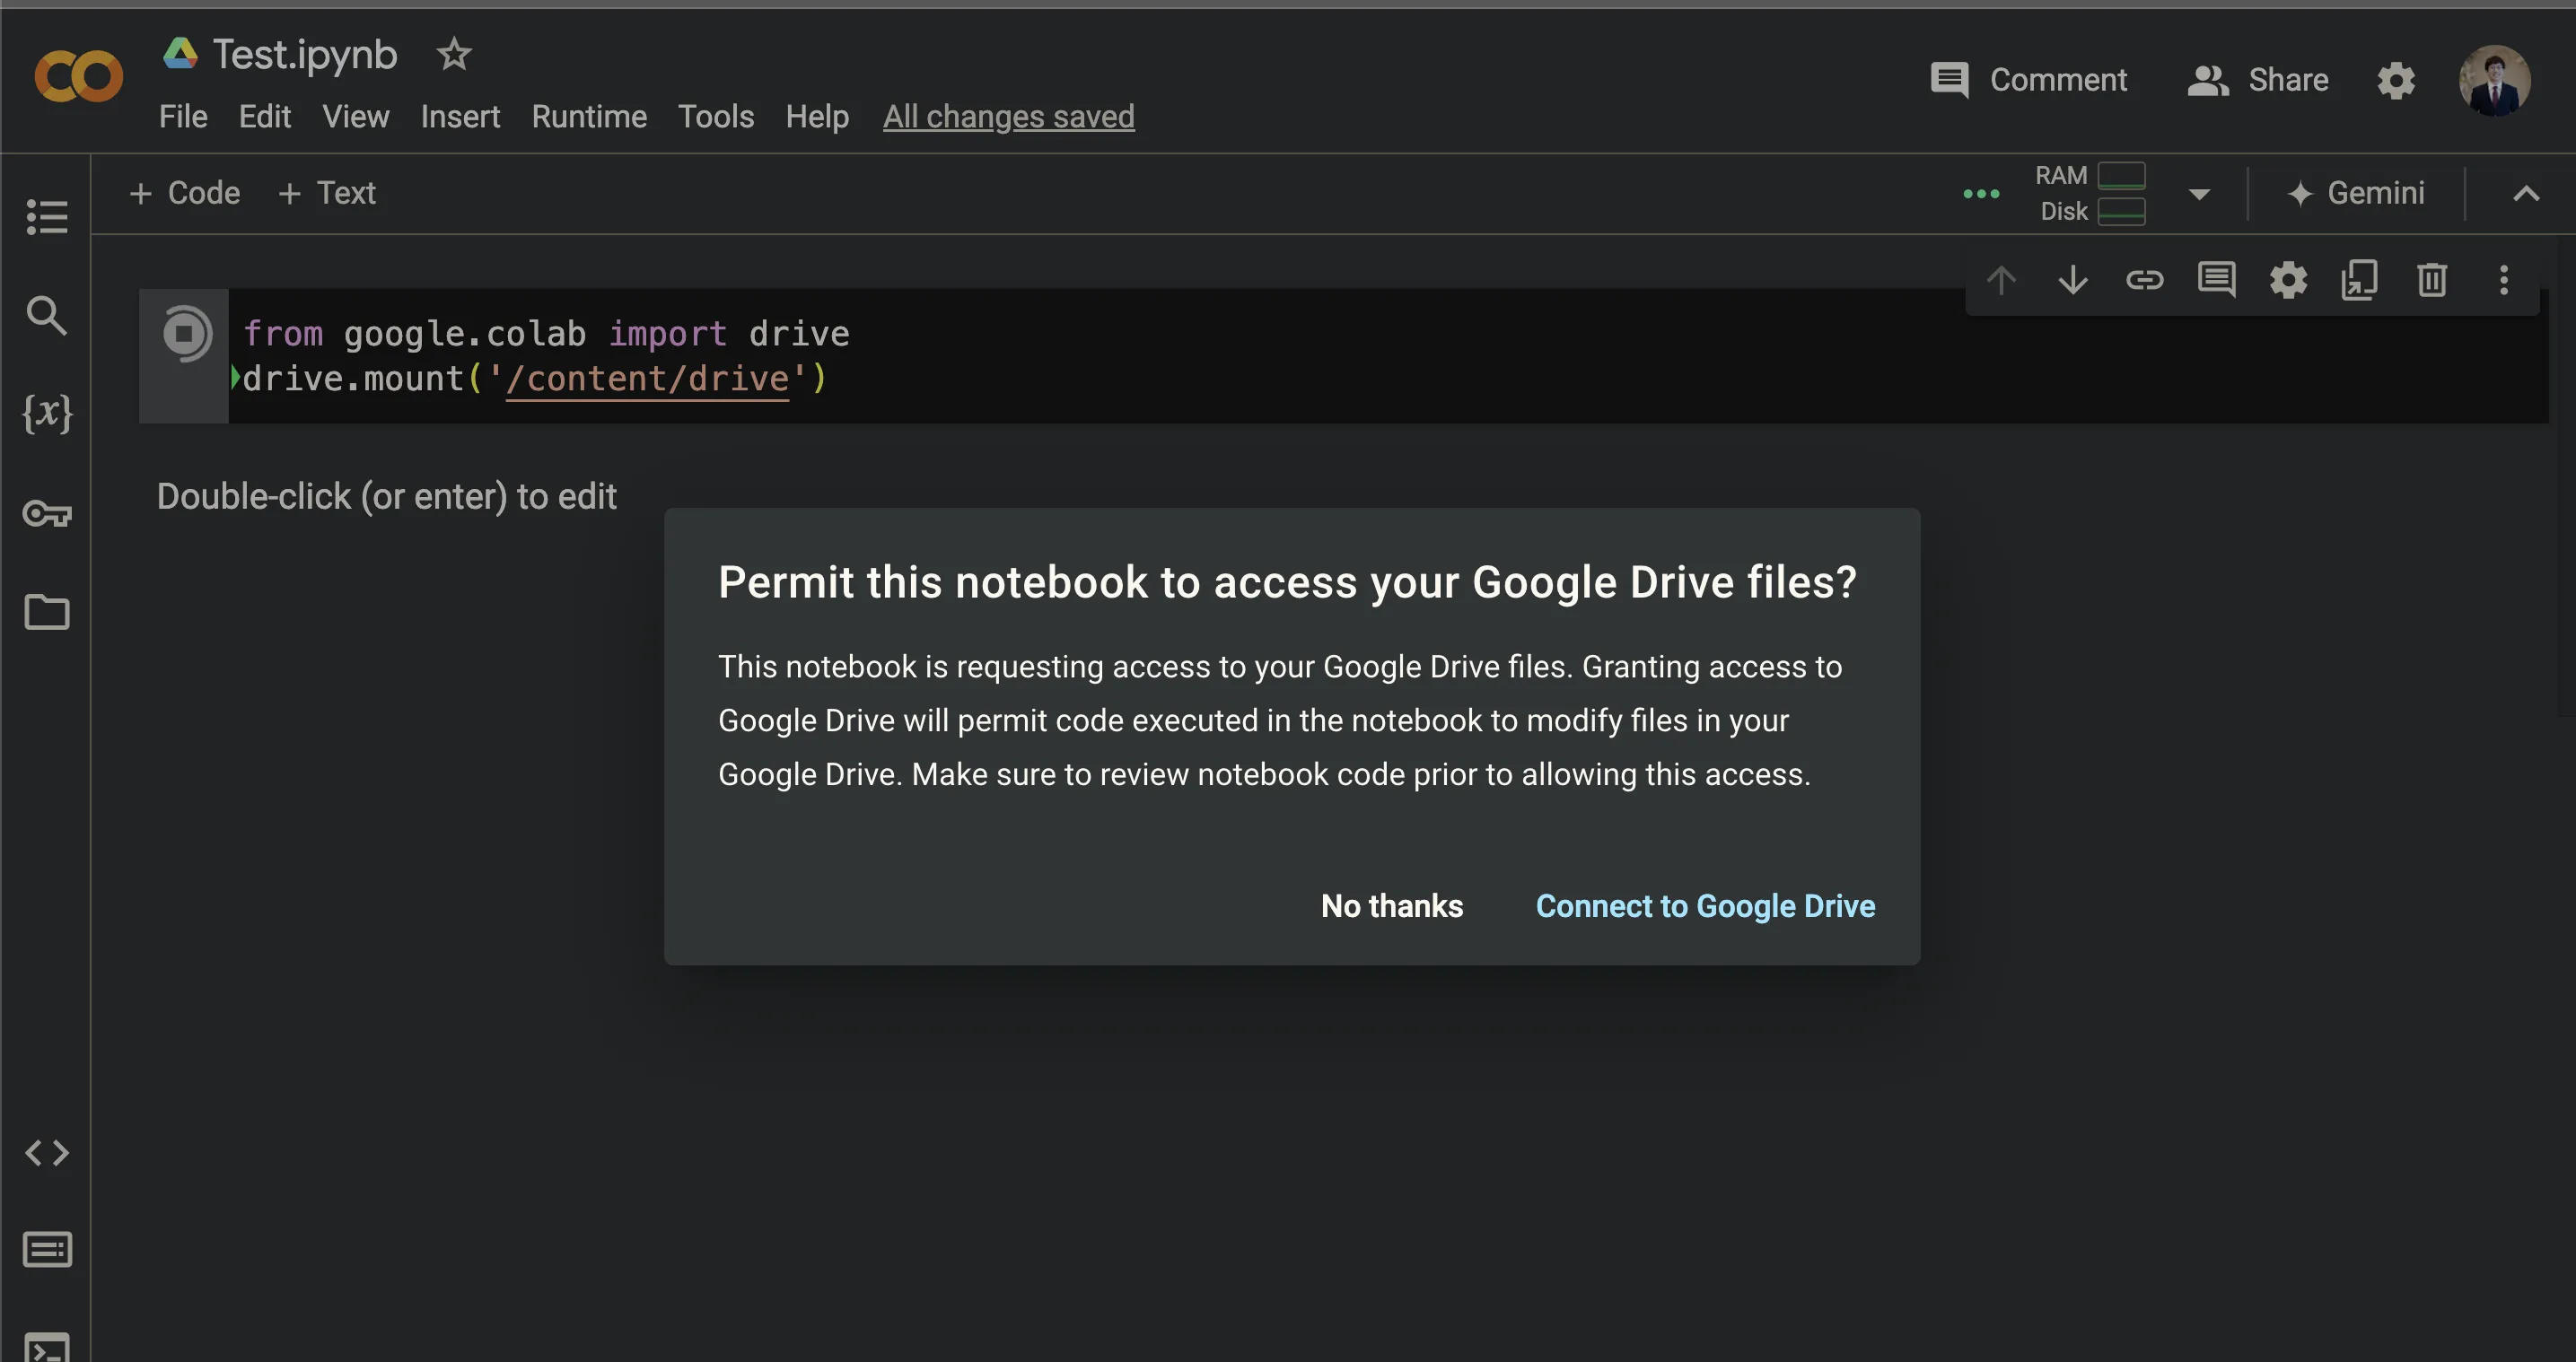Move the cell down

(2073, 280)
